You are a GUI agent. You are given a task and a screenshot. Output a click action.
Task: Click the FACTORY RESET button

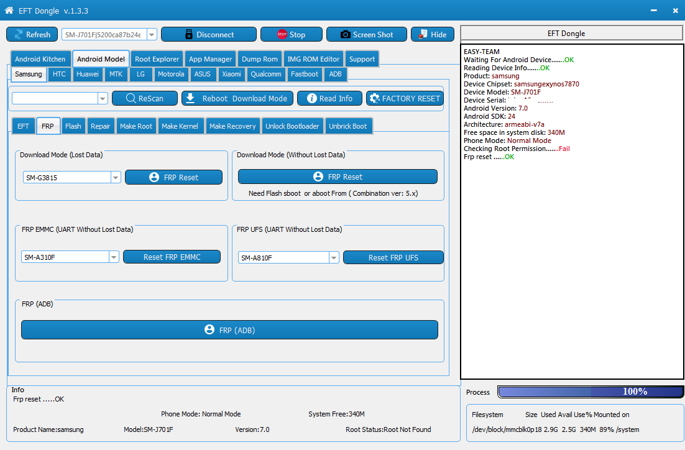(405, 98)
